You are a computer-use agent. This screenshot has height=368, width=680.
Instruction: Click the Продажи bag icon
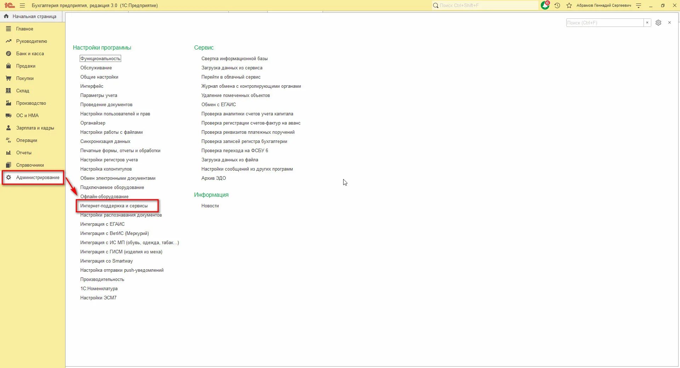[x=8, y=66]
